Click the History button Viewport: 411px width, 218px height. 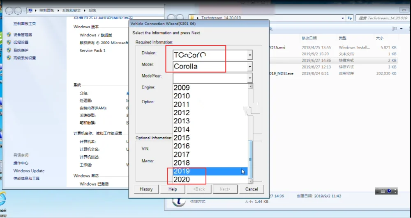146,189
